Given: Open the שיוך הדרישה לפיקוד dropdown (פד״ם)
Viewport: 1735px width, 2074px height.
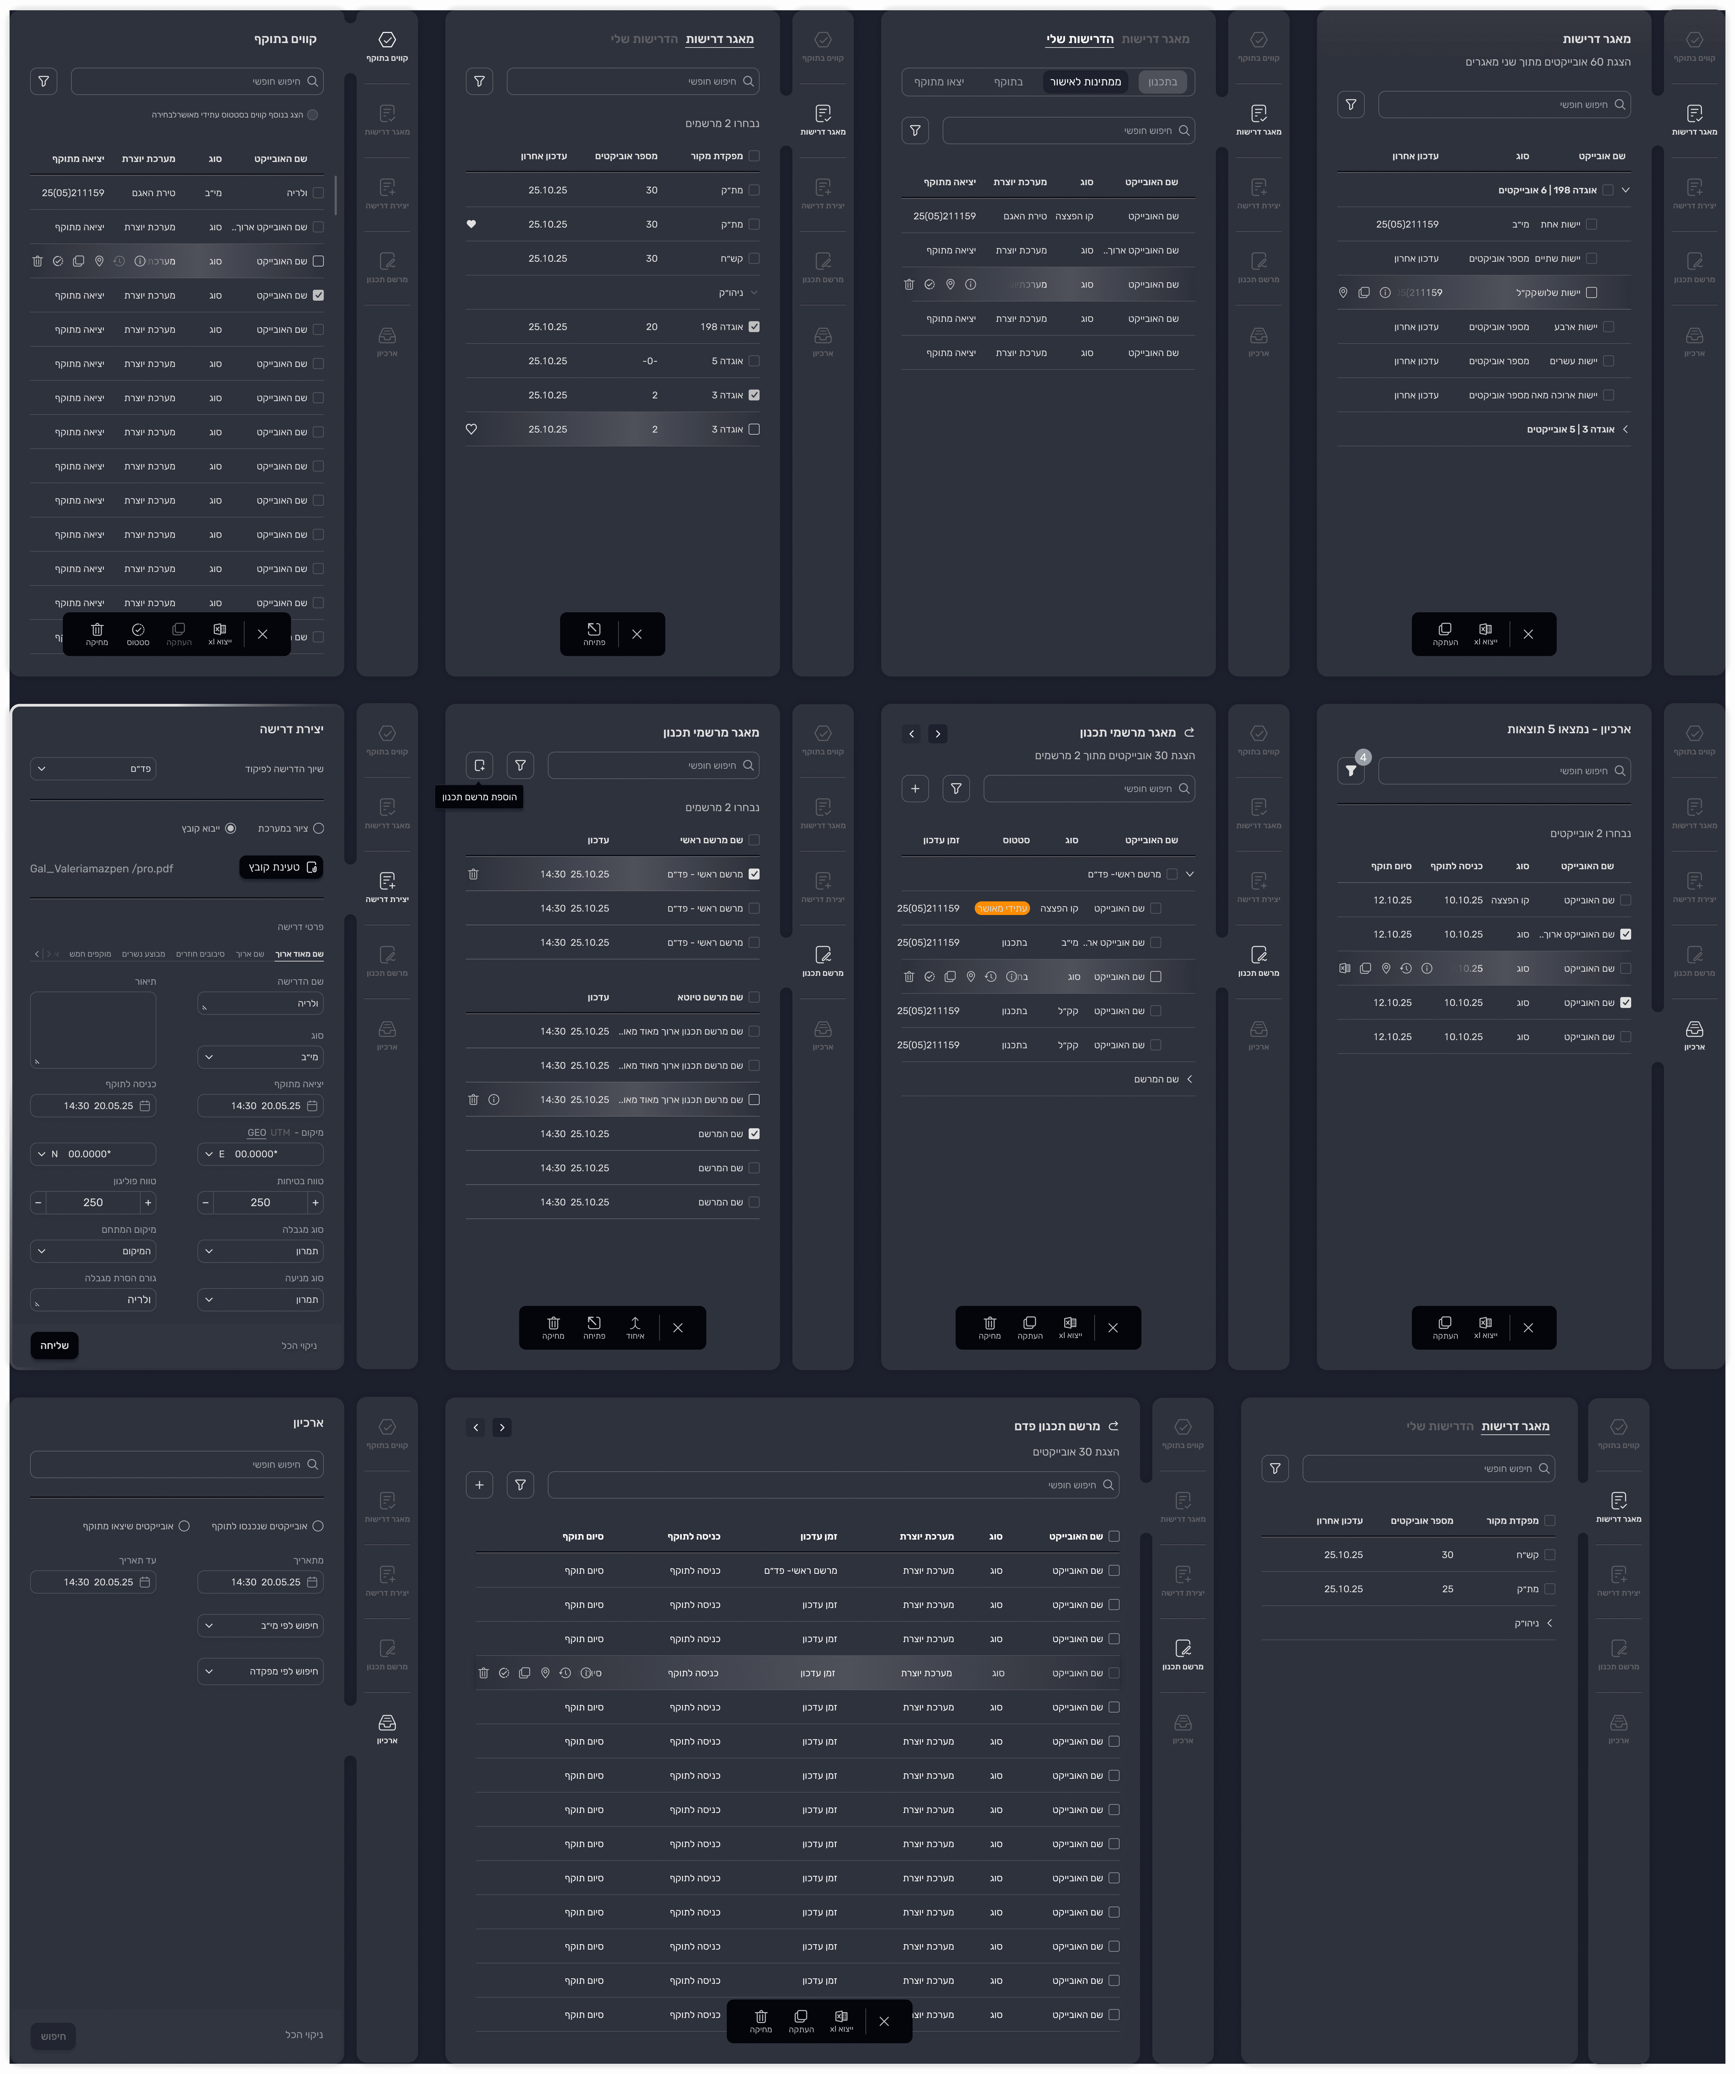Looking at the screenshot, I should 93,768.
